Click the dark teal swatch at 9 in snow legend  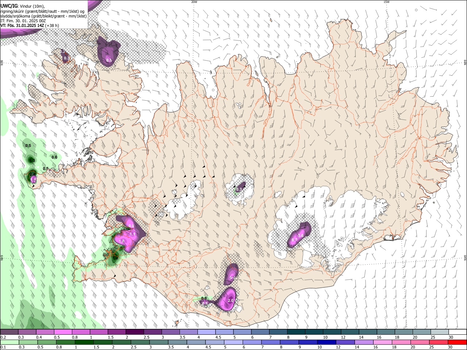pyautogui.click(x=314, y=332)
